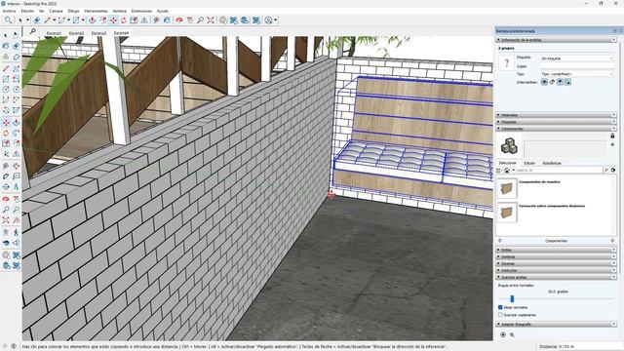Open the Herramientas menu
624x351 pixels.
[x=96, y=11]
